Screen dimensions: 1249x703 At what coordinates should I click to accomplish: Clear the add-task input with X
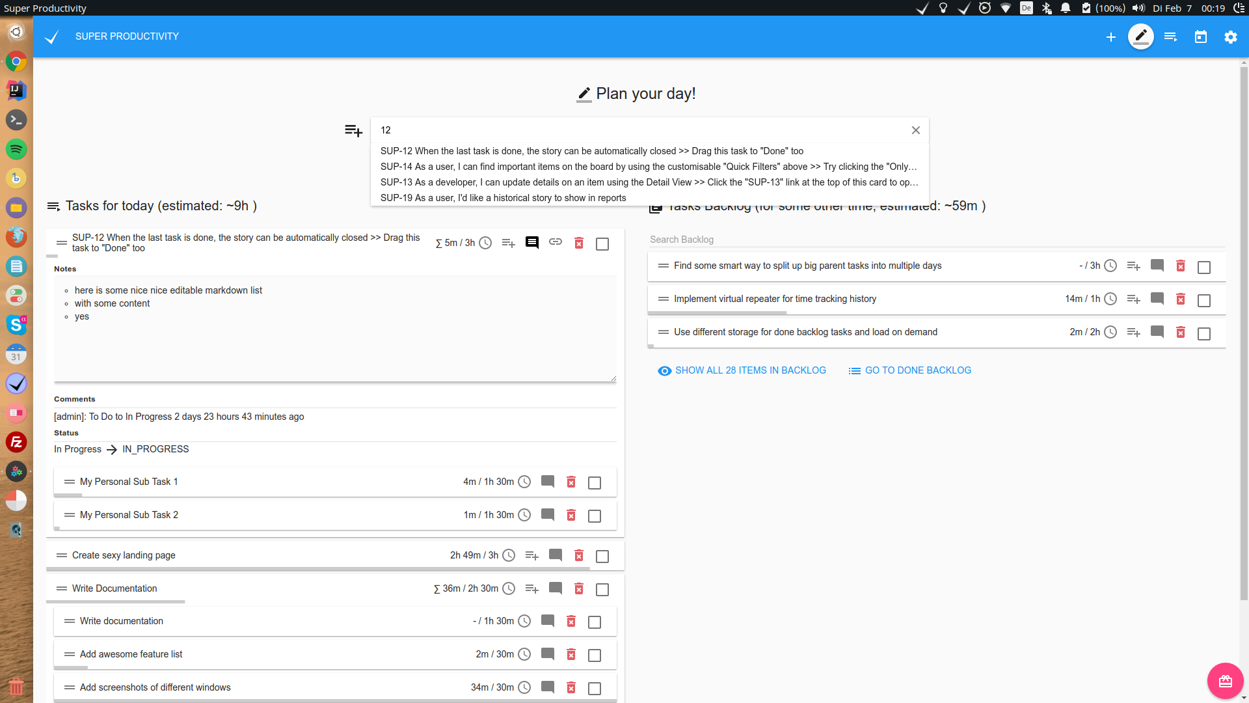[x=915, y=130]
